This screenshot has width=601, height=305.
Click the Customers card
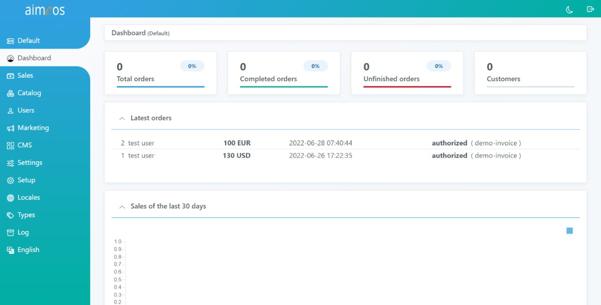(x=530, y=73)
